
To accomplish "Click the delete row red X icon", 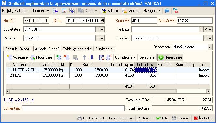I will click(66, 57).
